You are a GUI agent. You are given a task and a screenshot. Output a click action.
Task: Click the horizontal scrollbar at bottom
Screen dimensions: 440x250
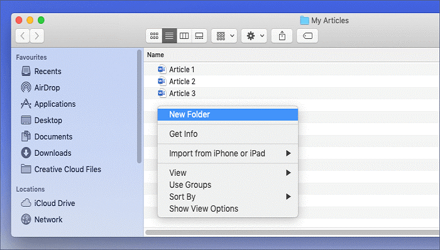292,232
